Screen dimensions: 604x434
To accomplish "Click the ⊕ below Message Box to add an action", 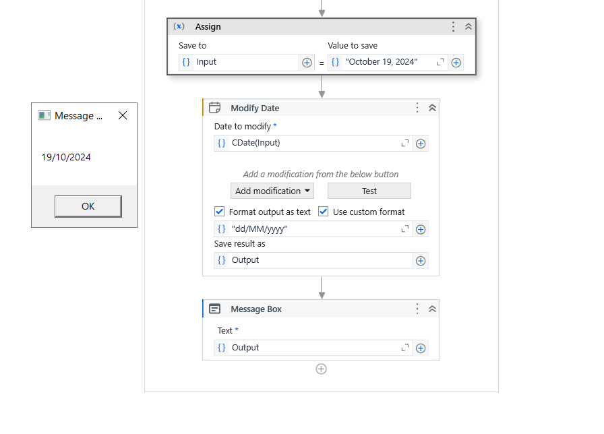I will [322, 369].
